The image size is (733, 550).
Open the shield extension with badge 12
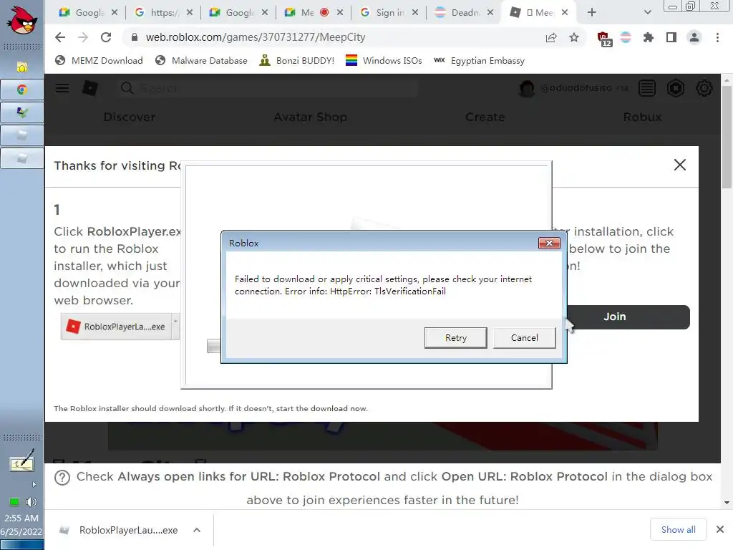pos(604,39)
